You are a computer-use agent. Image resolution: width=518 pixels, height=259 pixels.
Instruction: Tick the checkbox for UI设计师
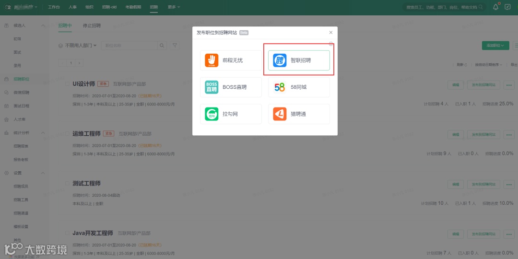pyautogui.click(x=68, y=84)
